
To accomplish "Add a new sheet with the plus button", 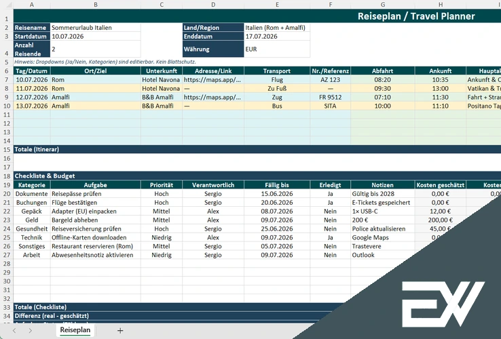I will (x=120, y=330).
